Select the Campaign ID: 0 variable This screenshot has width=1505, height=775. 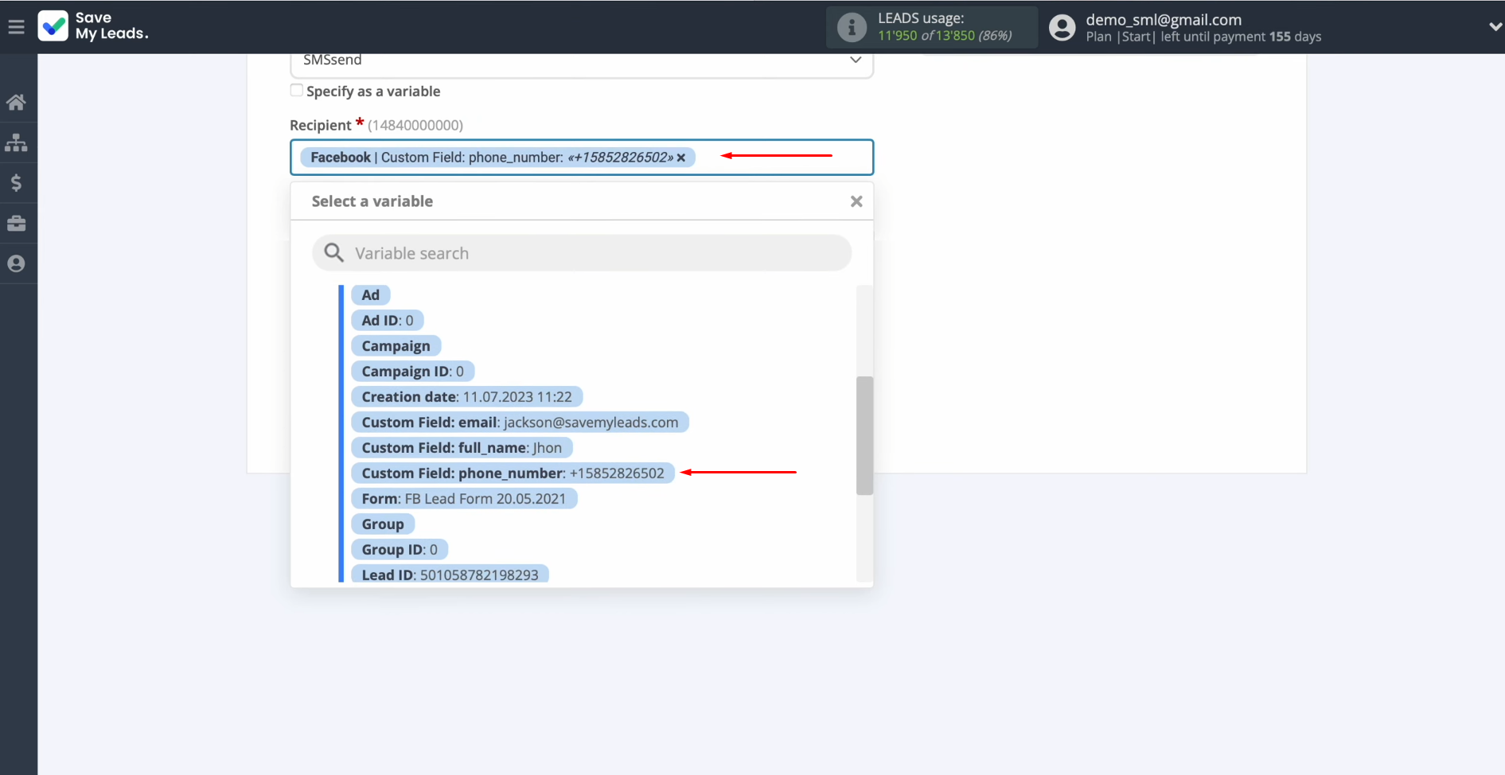coord(413,372)
